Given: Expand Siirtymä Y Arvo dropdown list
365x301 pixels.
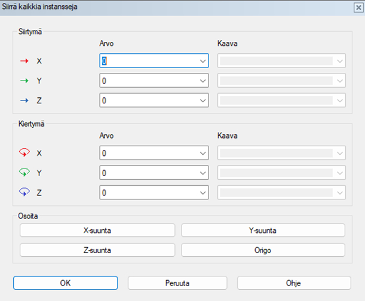Looking at the screenshot, I should [201, 81].
